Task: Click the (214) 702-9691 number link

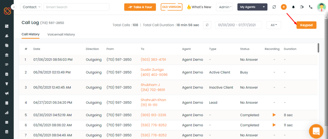Action: click(153, 90)
